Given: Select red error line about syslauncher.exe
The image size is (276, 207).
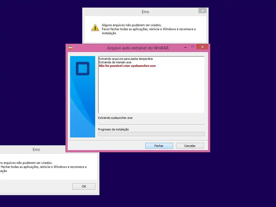Looking at the screenshot, I should 127,66.
